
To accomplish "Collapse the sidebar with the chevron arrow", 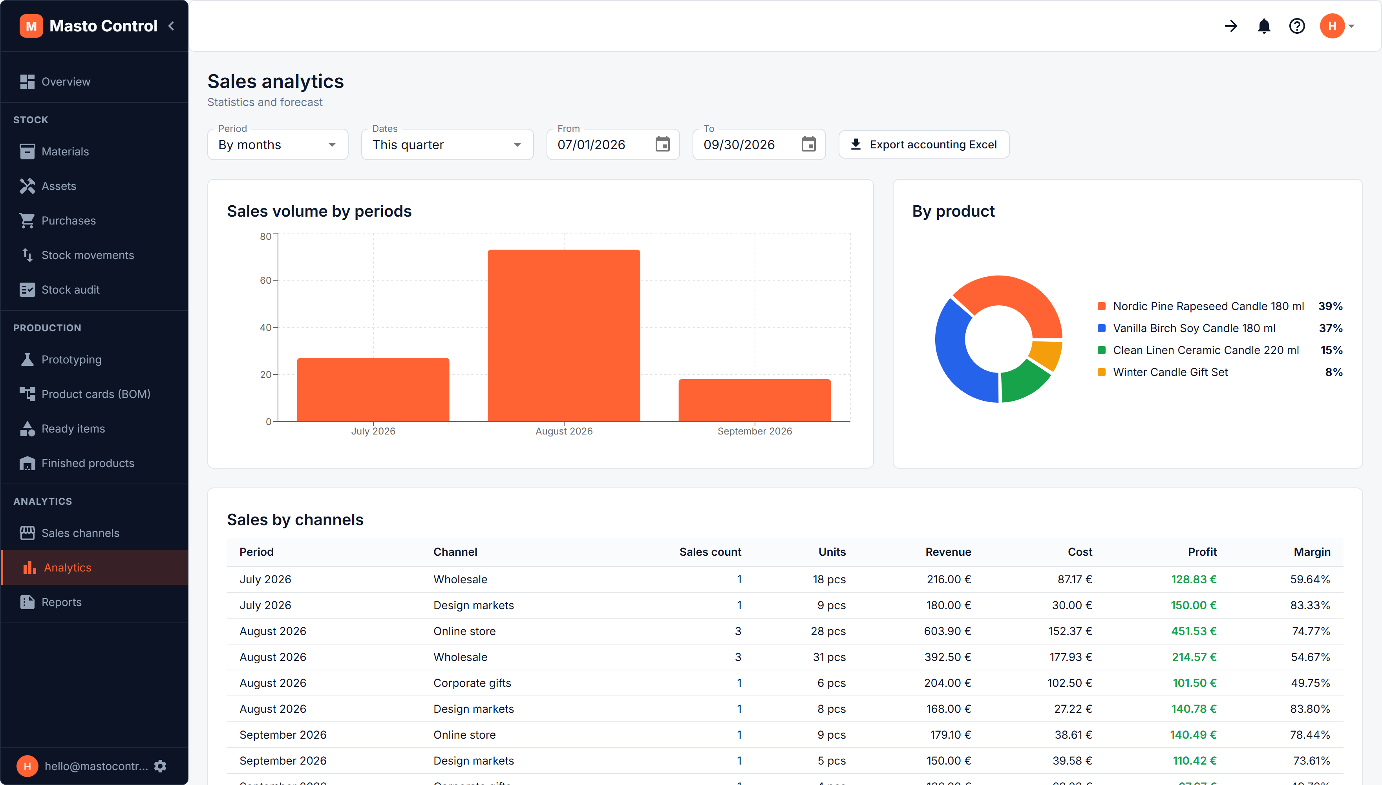I will (x=172, y=26).
